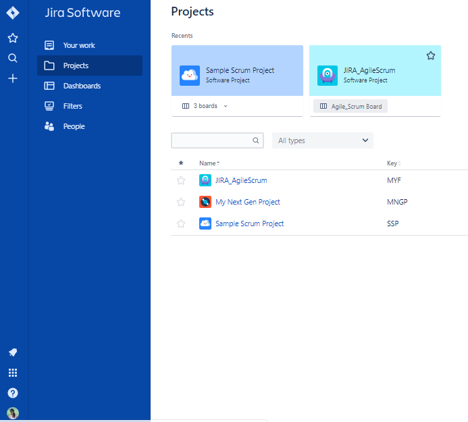Open Filters in navigation
This screenshot has height=422, width=468.
click(90, 106)
